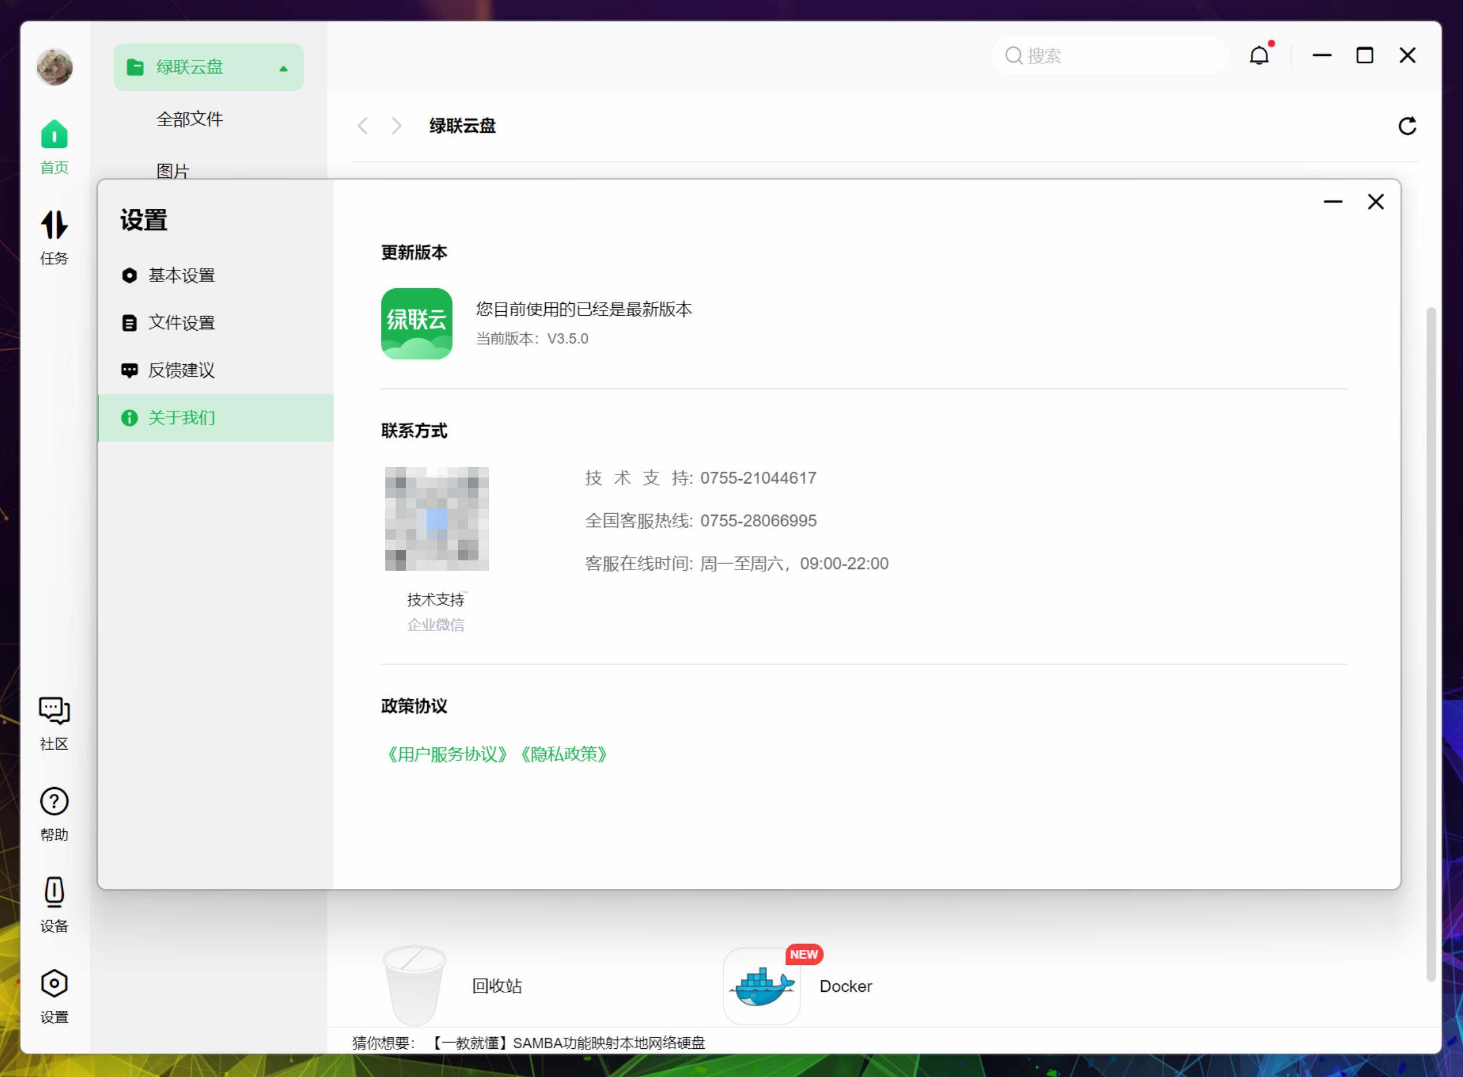Click the notification bell
The width and height of the screenshot is (1463, 1077).
click(1261, 55)
